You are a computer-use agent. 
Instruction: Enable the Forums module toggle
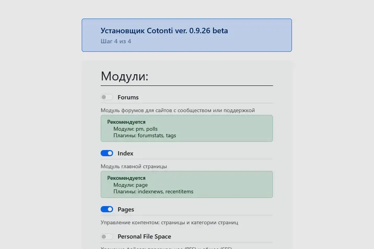pyautogui.click(x=107, y=97)
